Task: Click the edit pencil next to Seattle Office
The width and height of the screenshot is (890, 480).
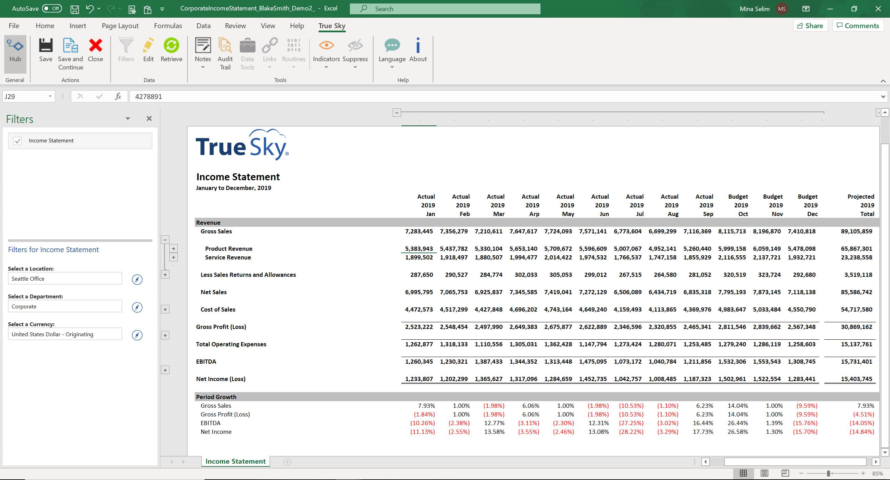Action: pos(137,279)
